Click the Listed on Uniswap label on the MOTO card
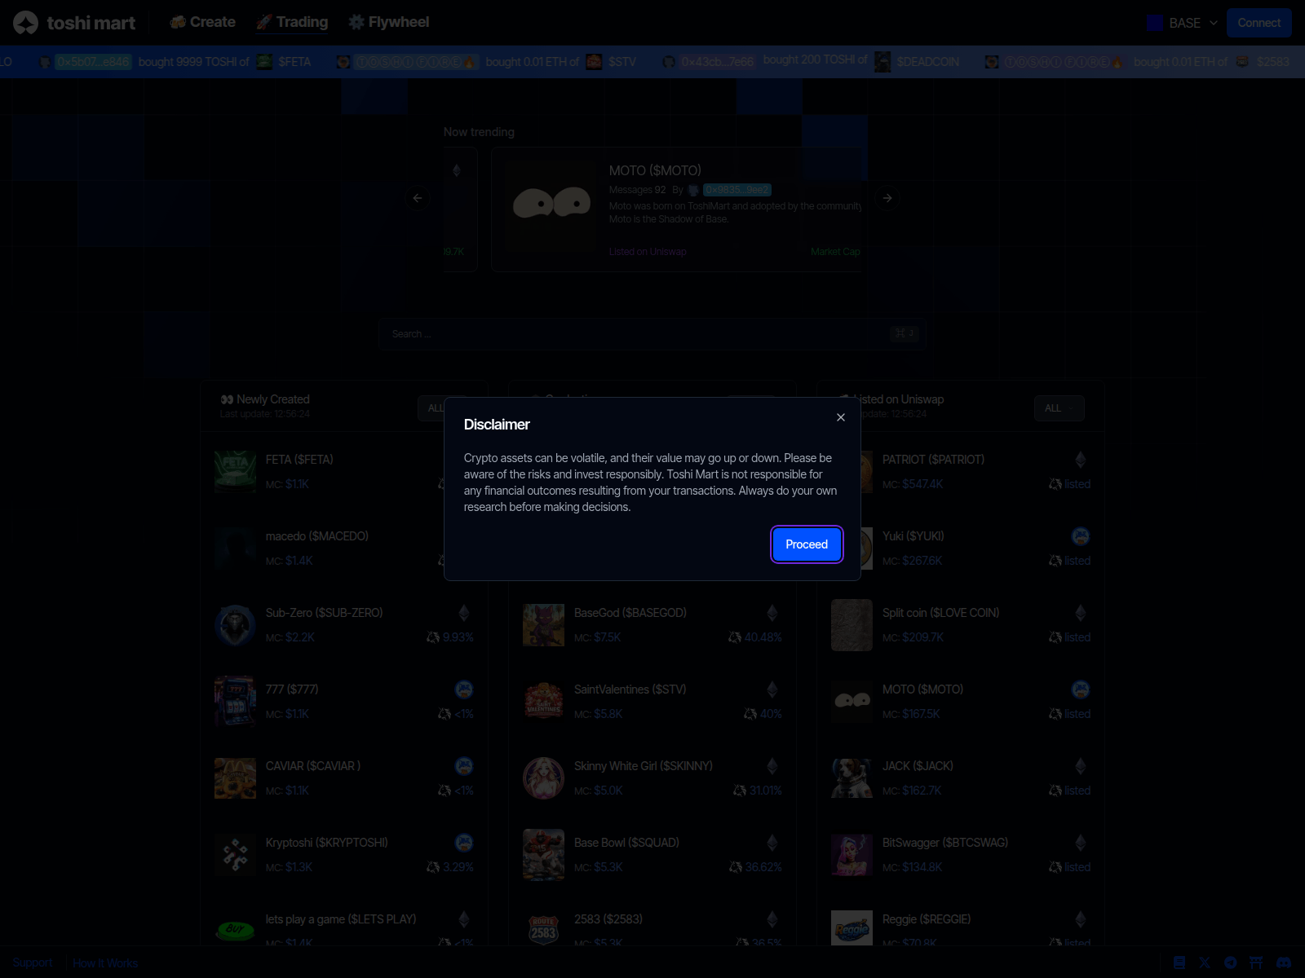1305x978 pixels. coord(648,252)
